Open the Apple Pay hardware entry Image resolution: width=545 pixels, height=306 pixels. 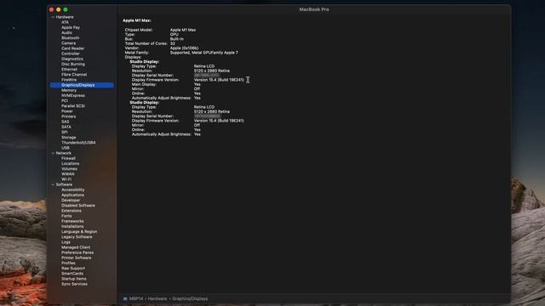pyautogui.click(x=71, y=27)
